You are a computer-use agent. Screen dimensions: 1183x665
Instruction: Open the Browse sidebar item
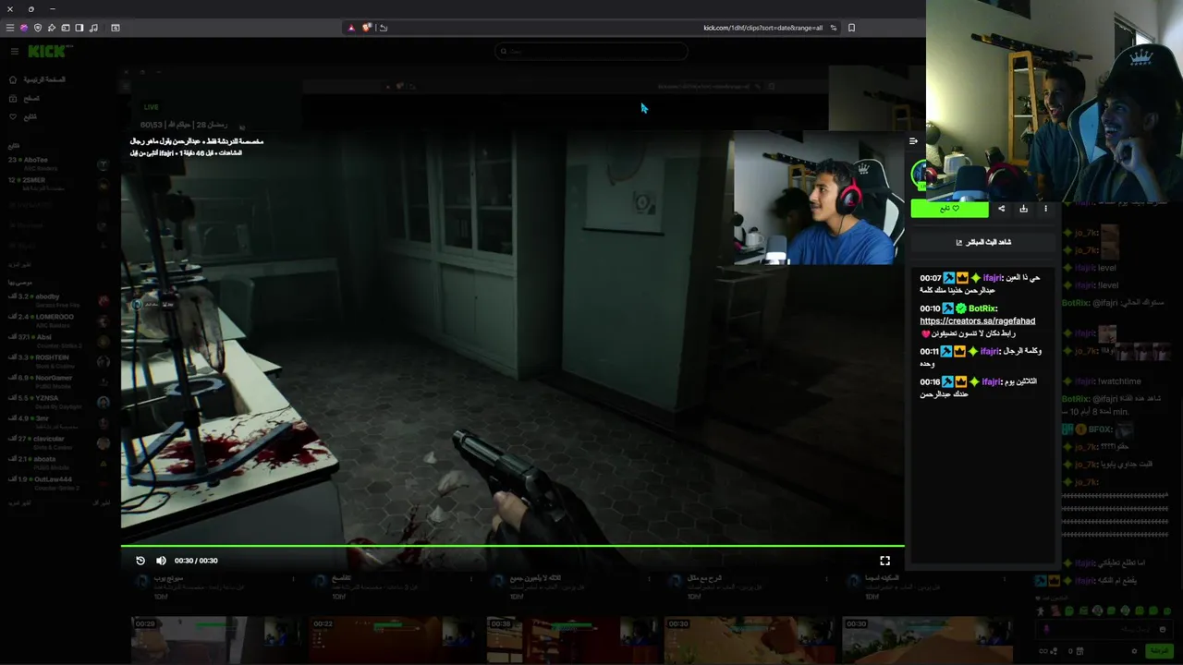point(24,98)
